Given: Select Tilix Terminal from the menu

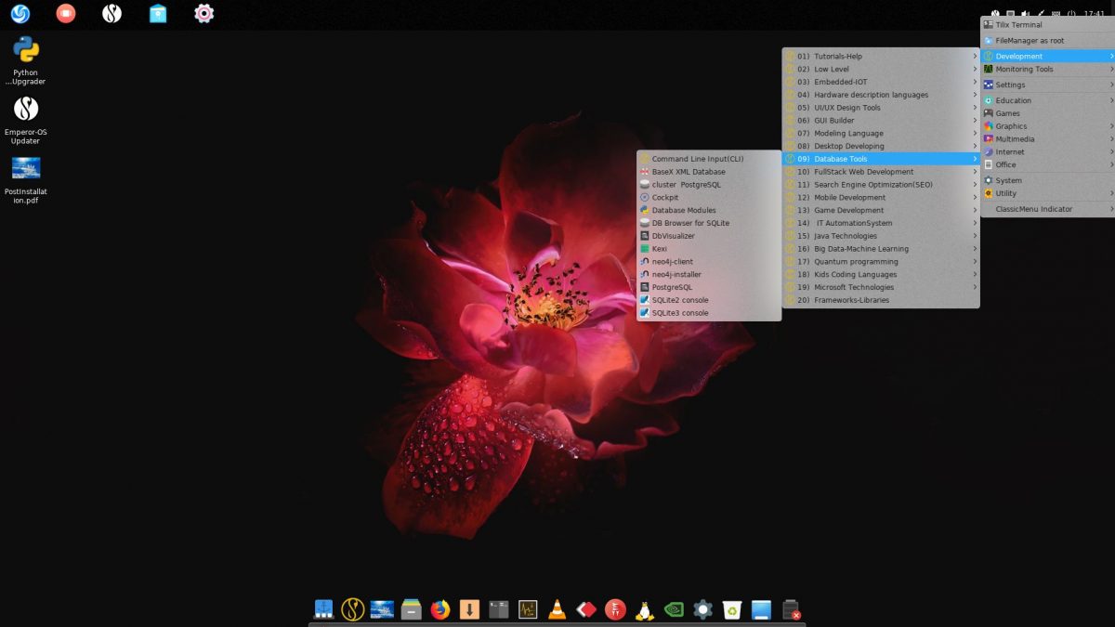Looking at the screenshot, I should pos(1048,25).
